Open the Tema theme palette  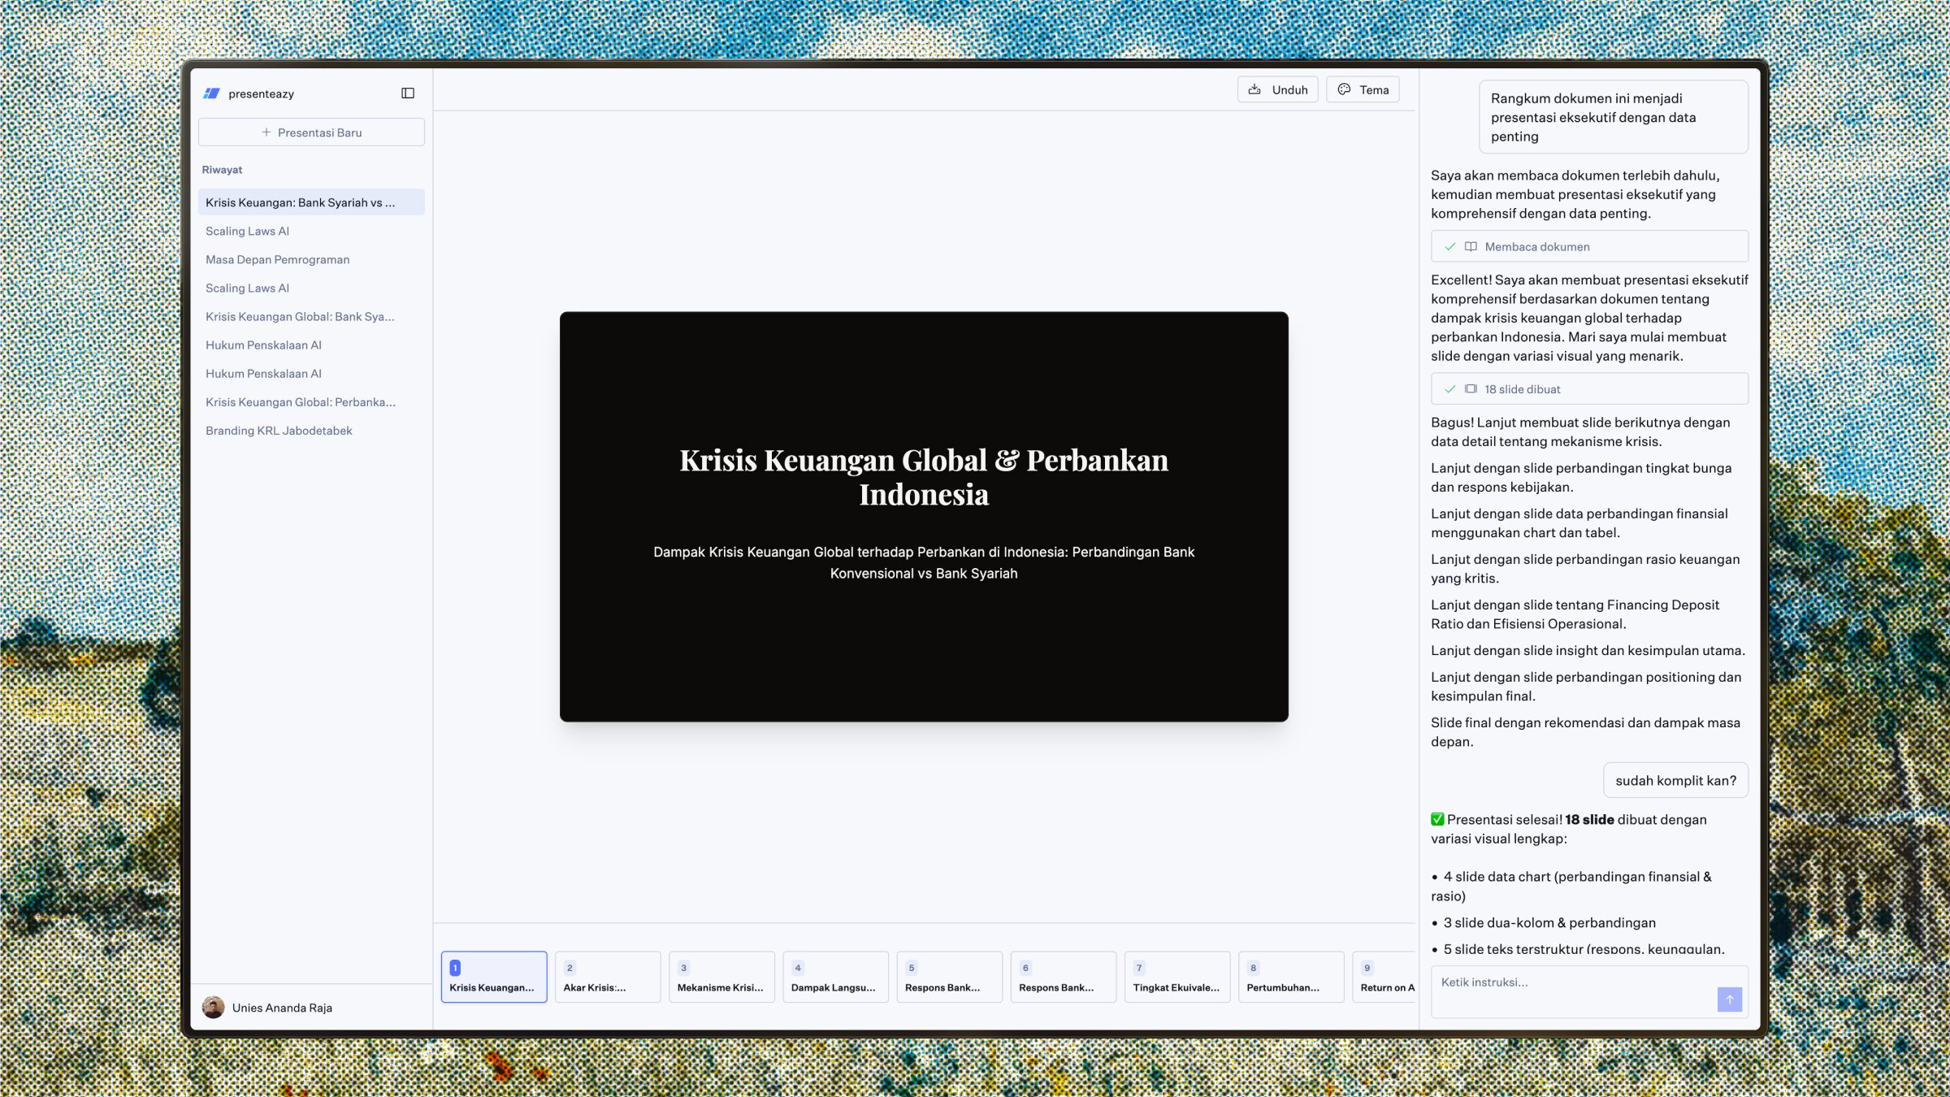pos(1363,89)
